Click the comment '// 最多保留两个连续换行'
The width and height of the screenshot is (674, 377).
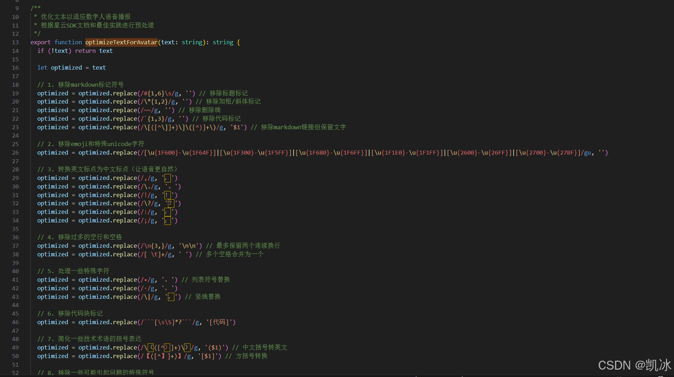pyautogui.click(x=243, y=245)
